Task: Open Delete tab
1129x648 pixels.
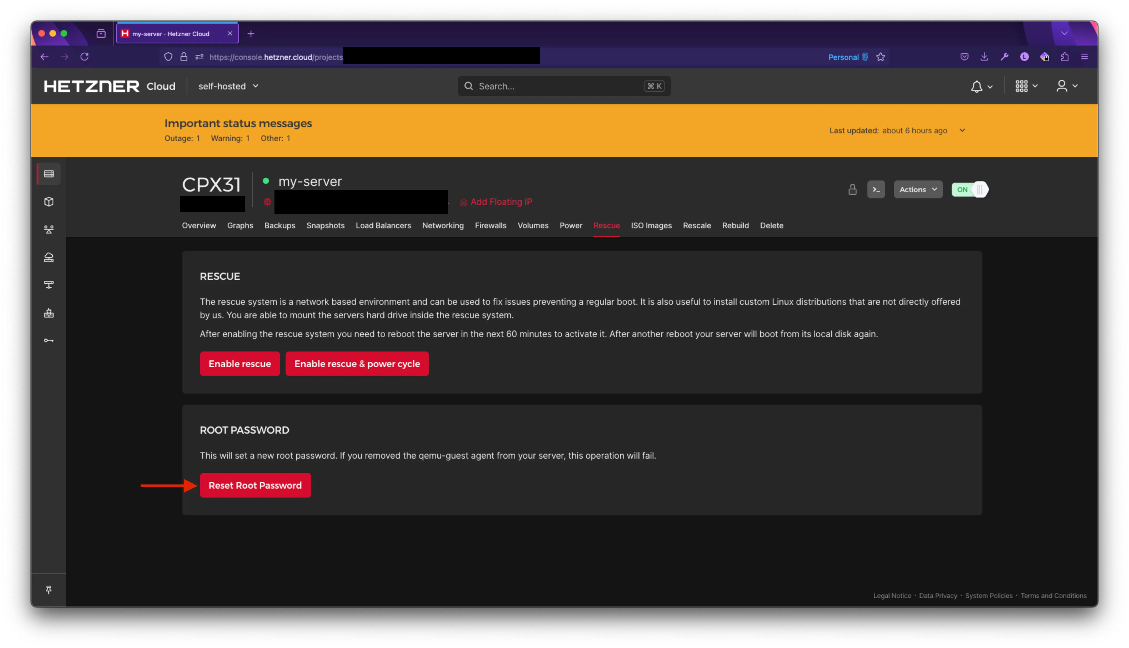Action: coord(771,226)
